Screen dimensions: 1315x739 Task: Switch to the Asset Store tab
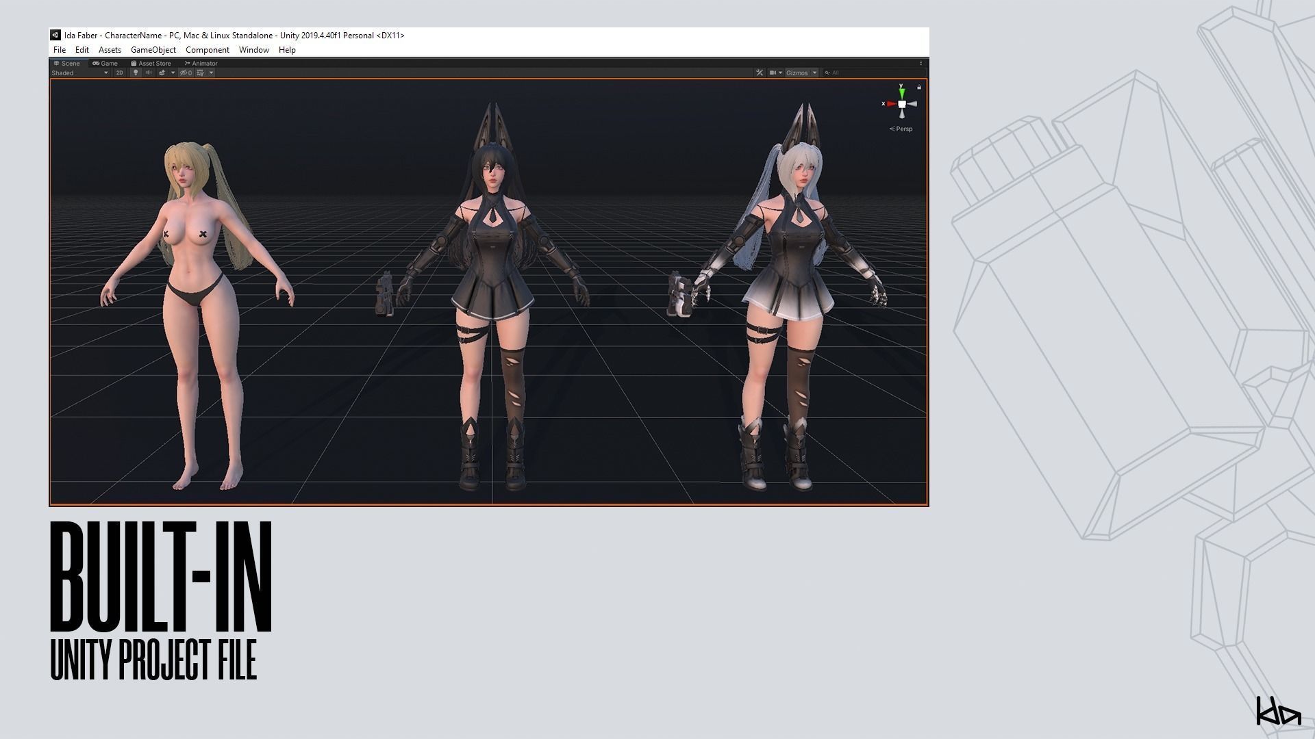[151, 63]
